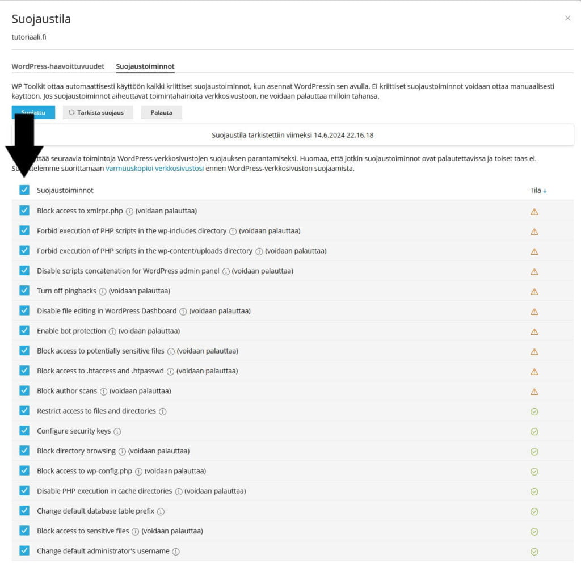Uncheck Block access to wp-config.php checkbox
The width and height of the screenshot is (581, 572).
[24, 471]
